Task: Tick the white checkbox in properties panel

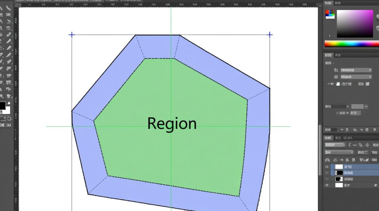Action: pos(338,84)
